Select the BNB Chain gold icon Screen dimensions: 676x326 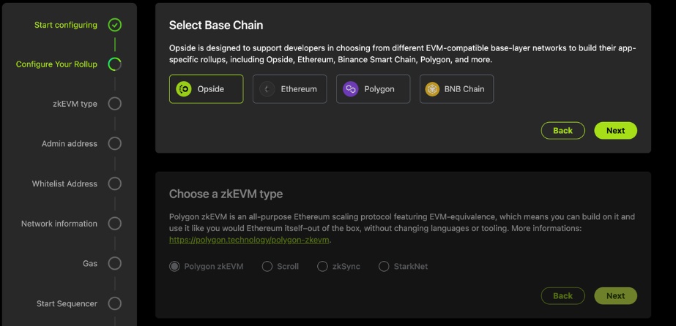432,89
